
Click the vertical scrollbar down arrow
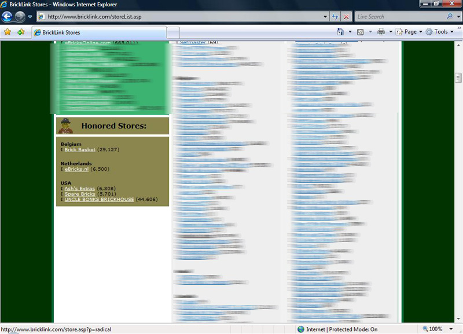point(458,319)
